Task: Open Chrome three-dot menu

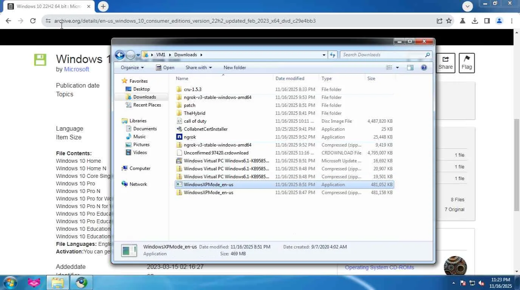Action: point(512,21)
